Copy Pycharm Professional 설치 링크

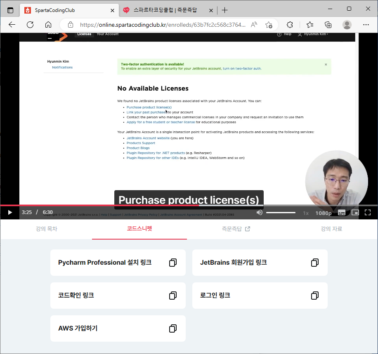click(173, 263)
